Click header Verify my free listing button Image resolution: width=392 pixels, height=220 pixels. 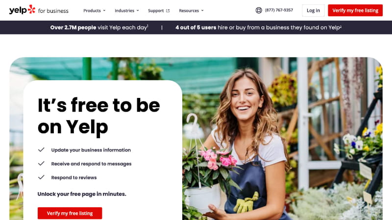coord(355,10)
